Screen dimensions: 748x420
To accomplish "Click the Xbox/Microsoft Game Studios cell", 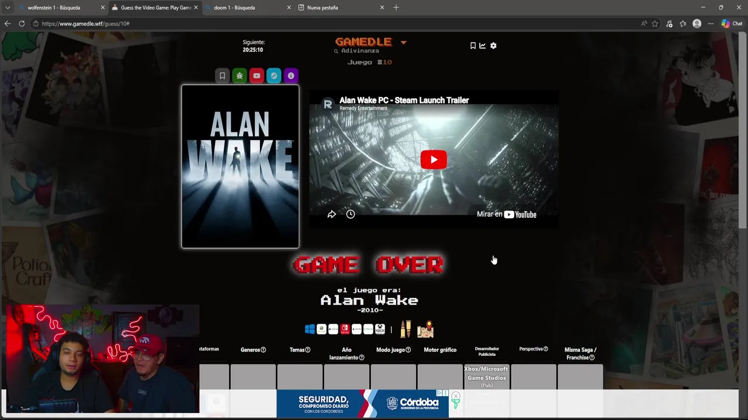I will pyautogui.click(x=487, y=377).
